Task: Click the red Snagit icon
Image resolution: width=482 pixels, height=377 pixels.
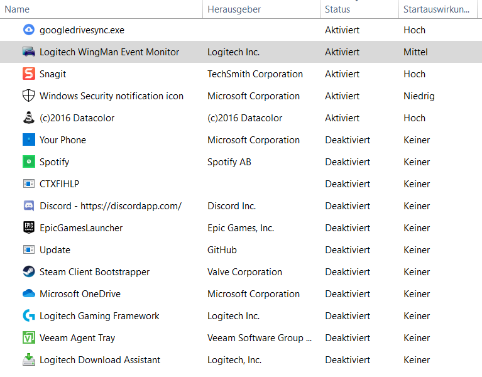Action: click(x=28, y=74)
